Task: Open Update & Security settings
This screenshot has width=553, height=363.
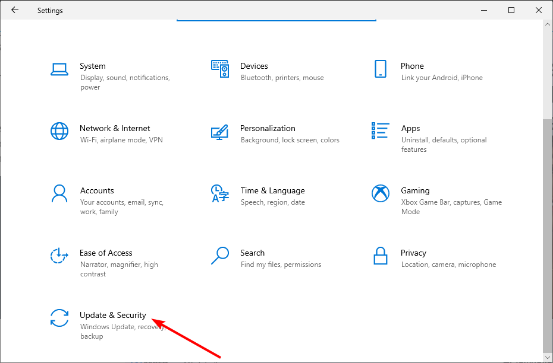Action: [113, 315]
